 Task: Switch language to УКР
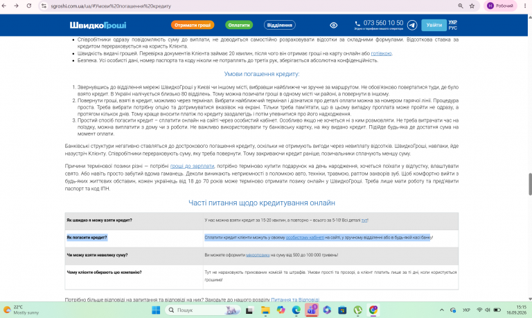point(452,22)
